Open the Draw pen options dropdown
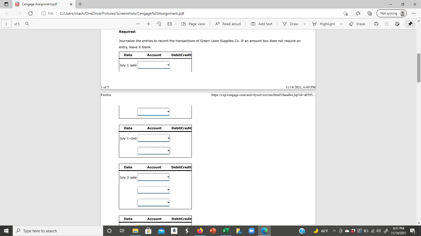421x236 pixels. pos(304,24)
